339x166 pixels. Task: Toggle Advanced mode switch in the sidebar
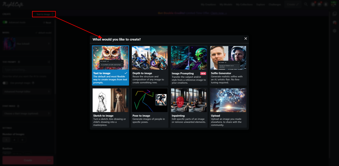click(x=5, y=22)
